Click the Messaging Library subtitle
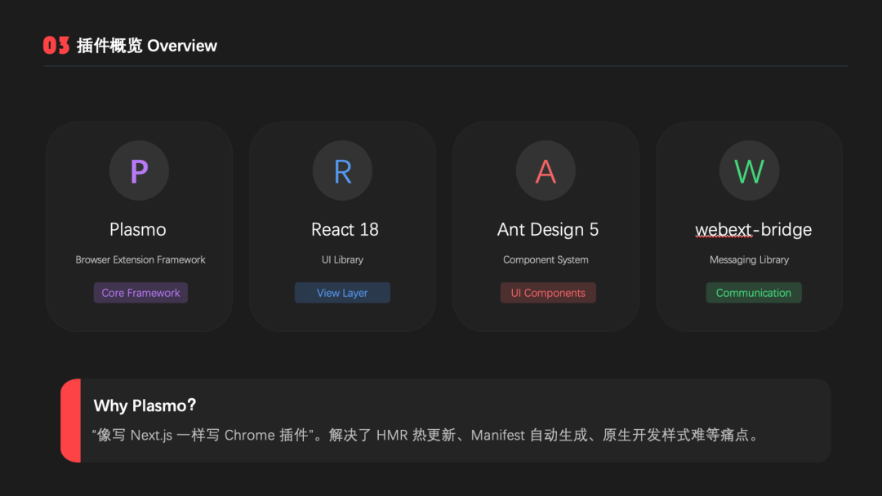 pos(749,259)
